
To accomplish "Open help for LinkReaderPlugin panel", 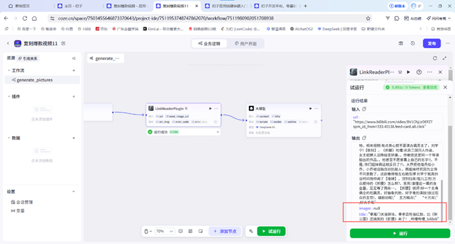I will pyautogui.click(x=419, y=72).
